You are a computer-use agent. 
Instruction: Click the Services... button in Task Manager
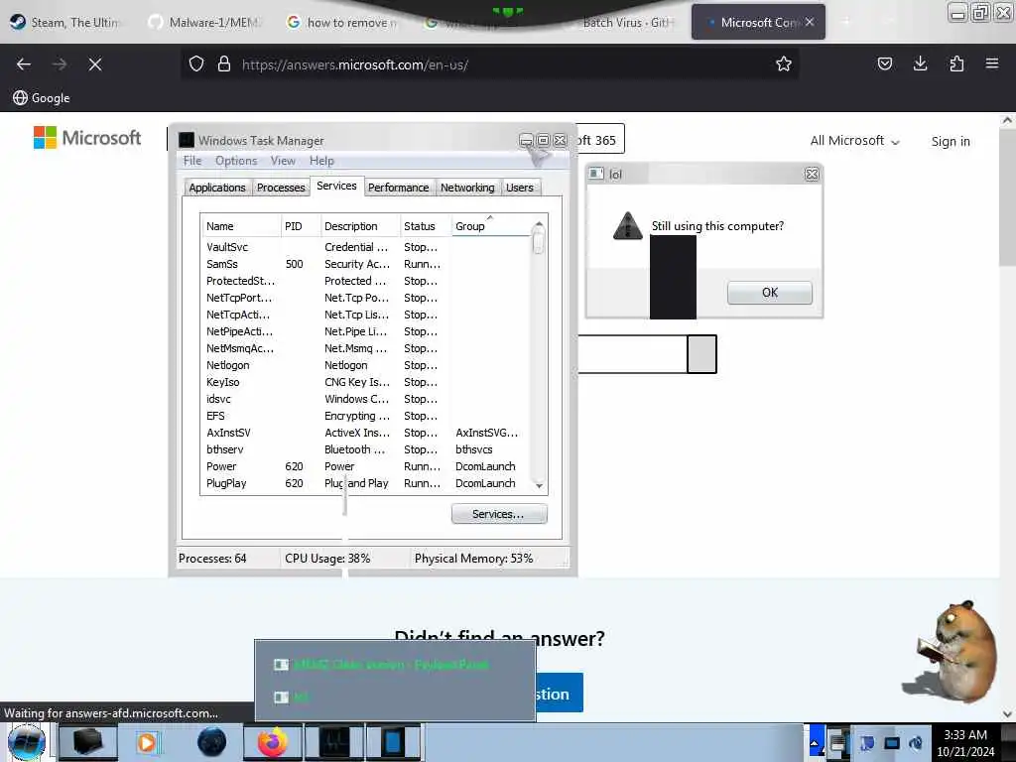[499, 514]
